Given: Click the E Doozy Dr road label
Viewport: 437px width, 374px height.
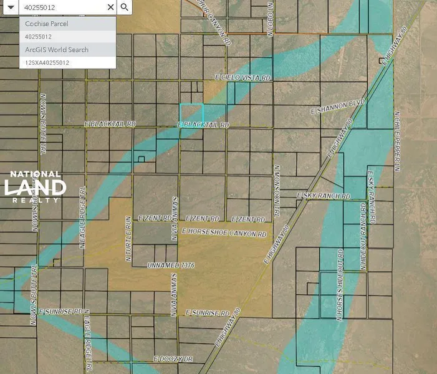Looking at the screenshot, I should [x=173, y=359].
